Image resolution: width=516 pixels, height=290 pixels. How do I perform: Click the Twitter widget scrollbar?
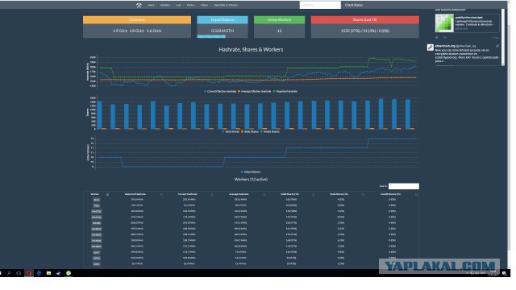point(502,37)
